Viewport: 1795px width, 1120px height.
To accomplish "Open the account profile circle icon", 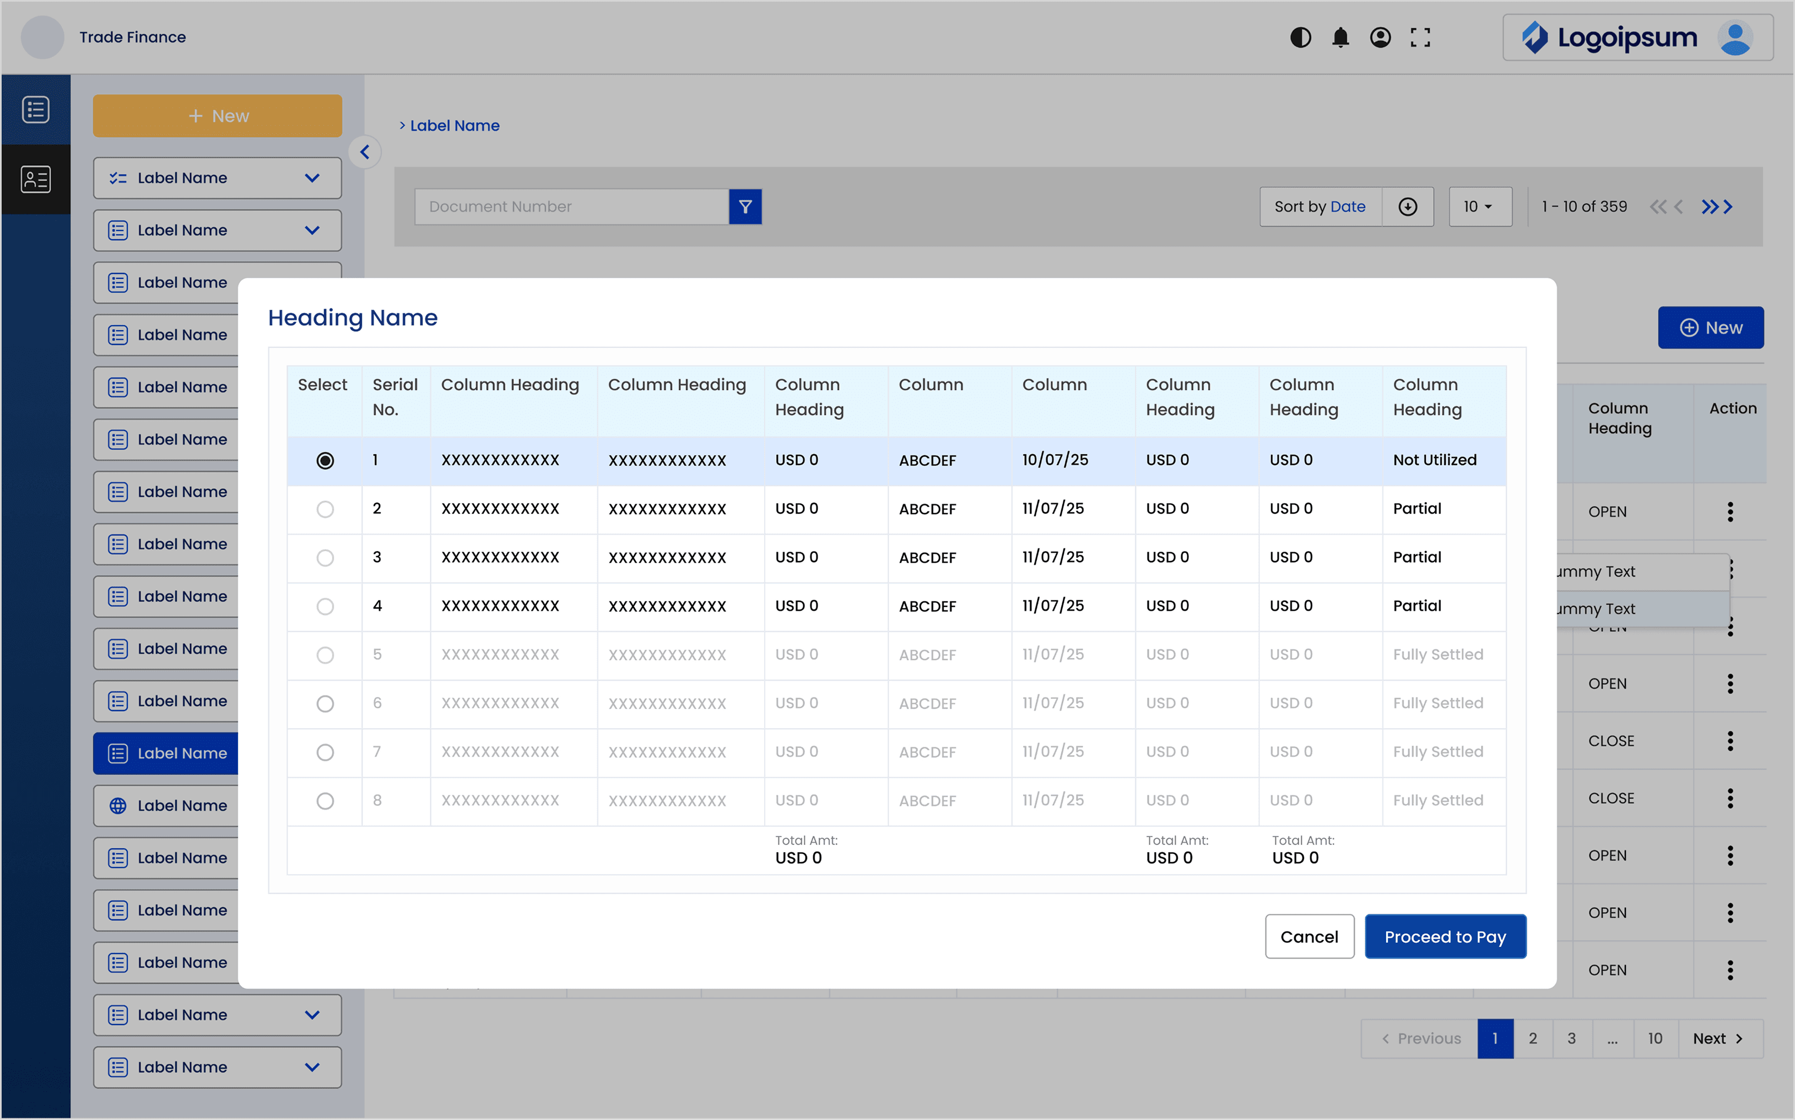I will pos(1380,37).
